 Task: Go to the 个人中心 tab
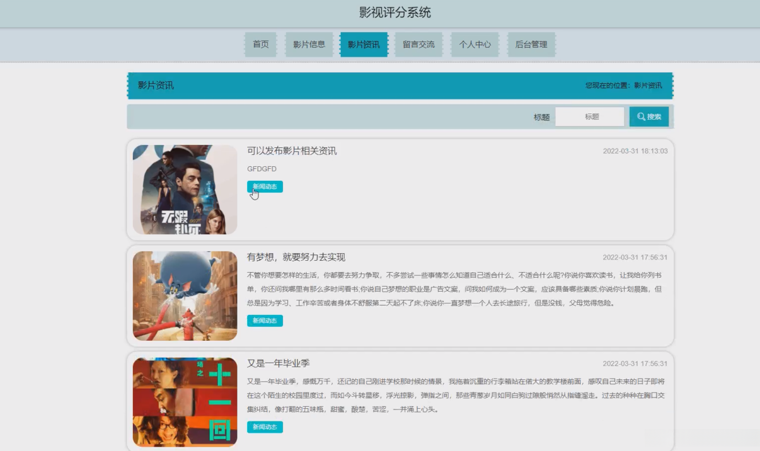[x=475, y=45]
